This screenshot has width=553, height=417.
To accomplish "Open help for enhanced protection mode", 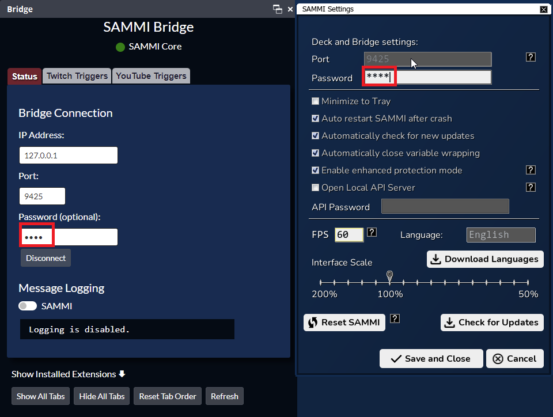I will [x=531, y=170].
